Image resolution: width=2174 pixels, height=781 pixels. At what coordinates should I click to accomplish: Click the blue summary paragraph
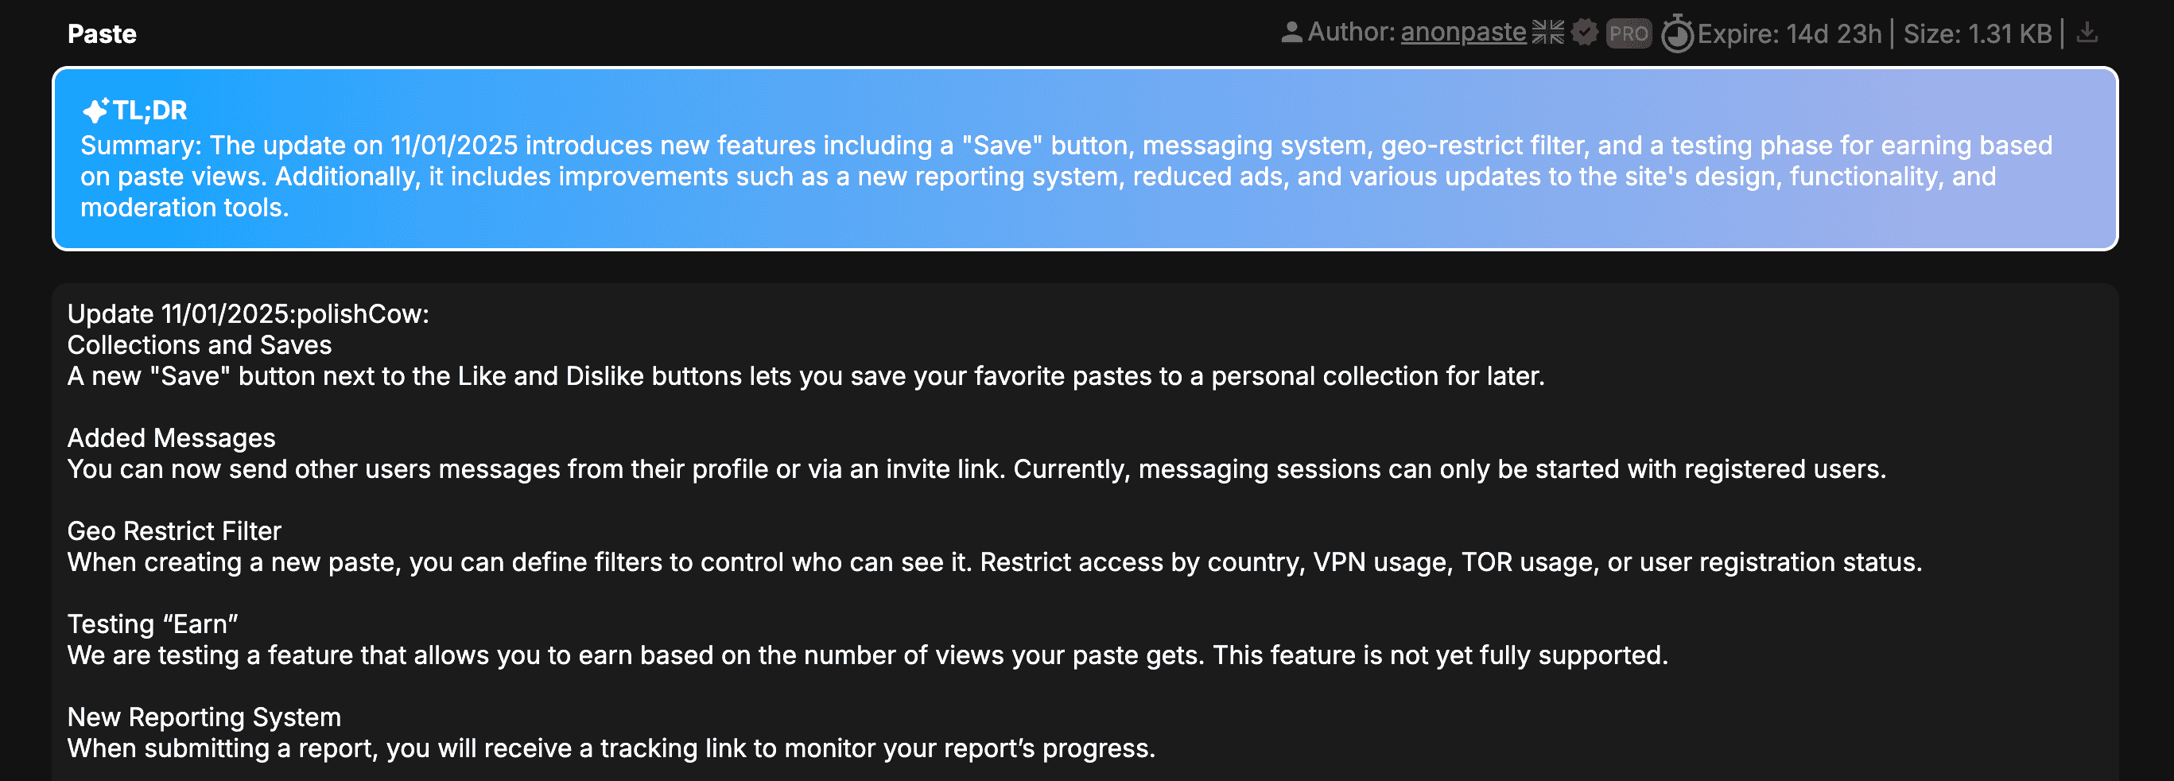pyautogui.click(x=1066, y=176)
